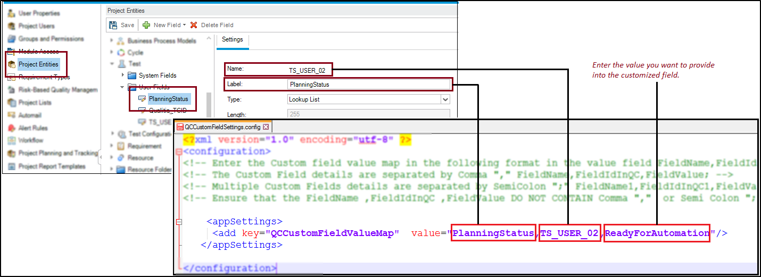
Task: Click the green New Field plus icon
Action: [x=146, y=25]
